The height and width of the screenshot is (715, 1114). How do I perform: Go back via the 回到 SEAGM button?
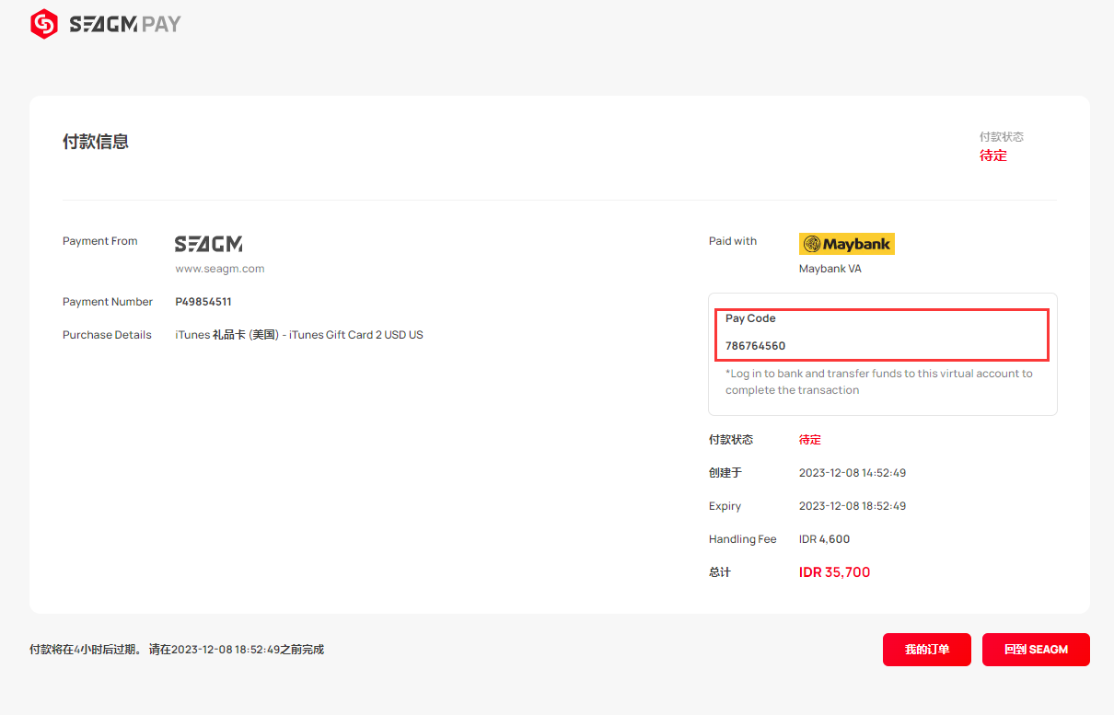coord(1036,650)
